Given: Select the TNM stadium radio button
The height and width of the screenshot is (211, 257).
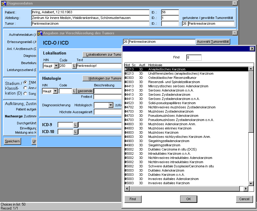Looking at the screenshot, I should pyautogui.click(x=26, y=82).
